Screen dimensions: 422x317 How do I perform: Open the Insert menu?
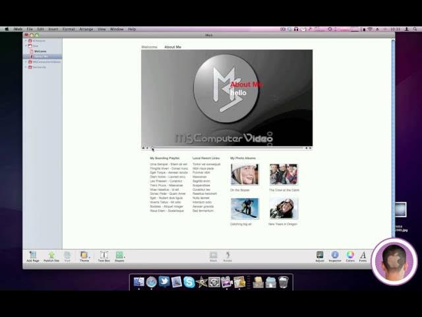(53, 29)
